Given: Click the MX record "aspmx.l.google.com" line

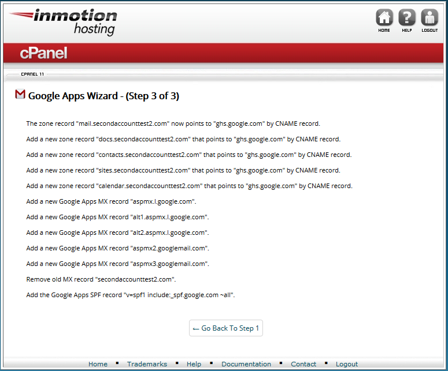Looking at the screenshot, I should [x=111, y=201].
